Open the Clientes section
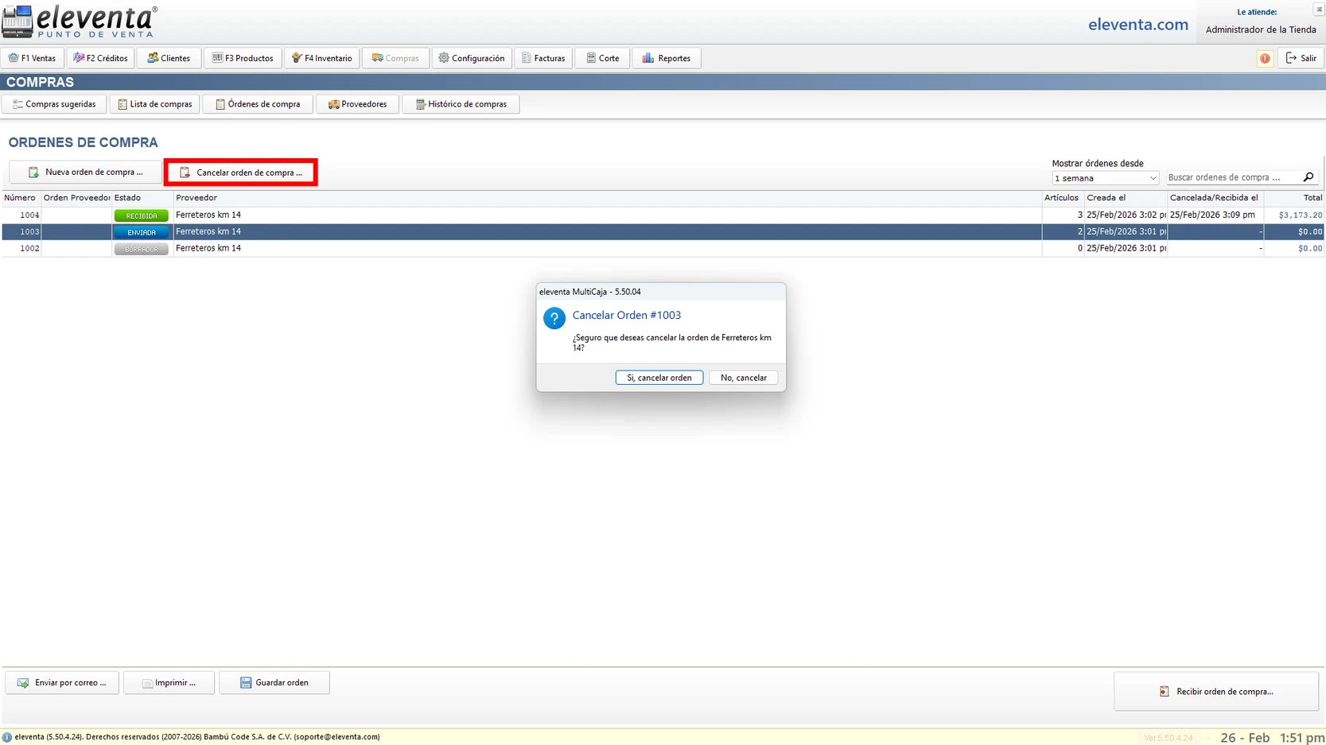Viewport: 1326px width, 745px height. [169, 58]
